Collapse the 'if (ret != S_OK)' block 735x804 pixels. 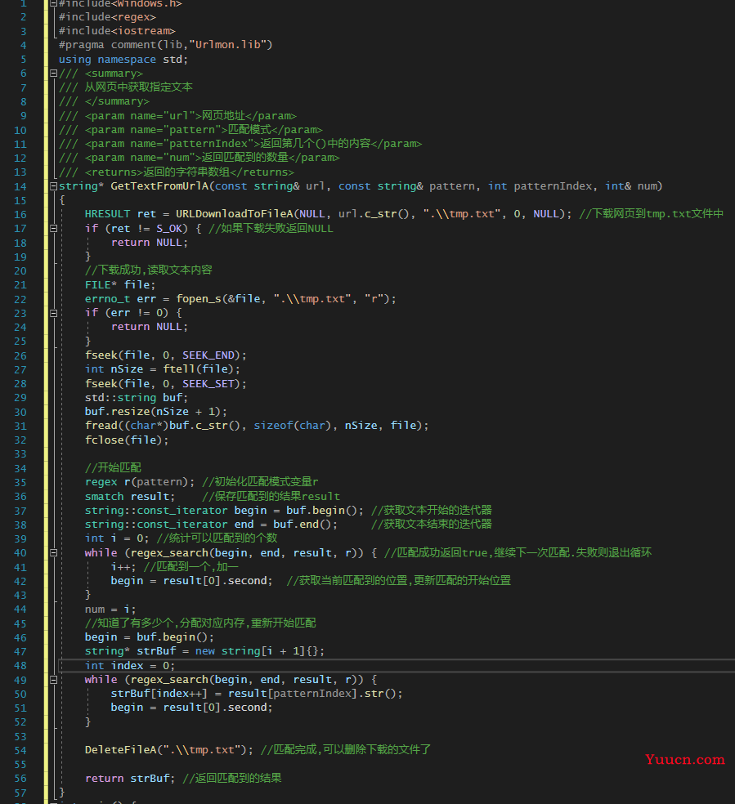point(53,228)
